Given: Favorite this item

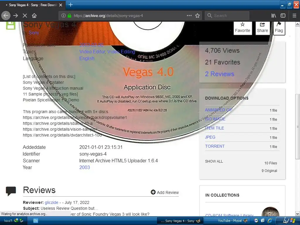Looking at the screenshot, I should (x=242, y=28).
